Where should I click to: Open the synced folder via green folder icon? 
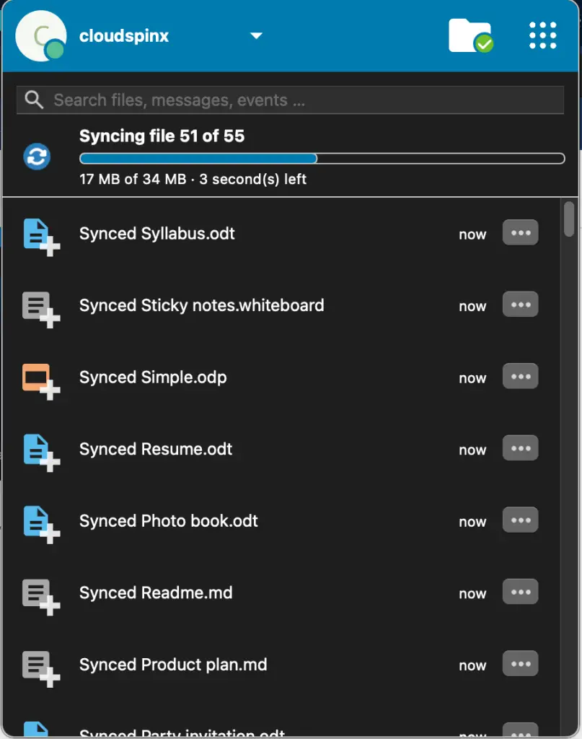coord(470,35)
